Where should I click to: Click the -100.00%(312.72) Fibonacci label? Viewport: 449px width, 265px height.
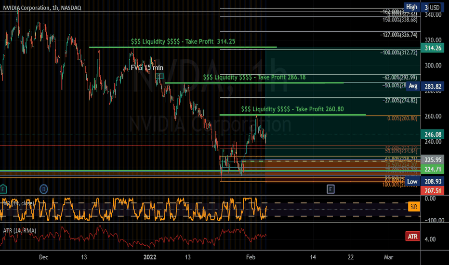(x=398, y=53)
